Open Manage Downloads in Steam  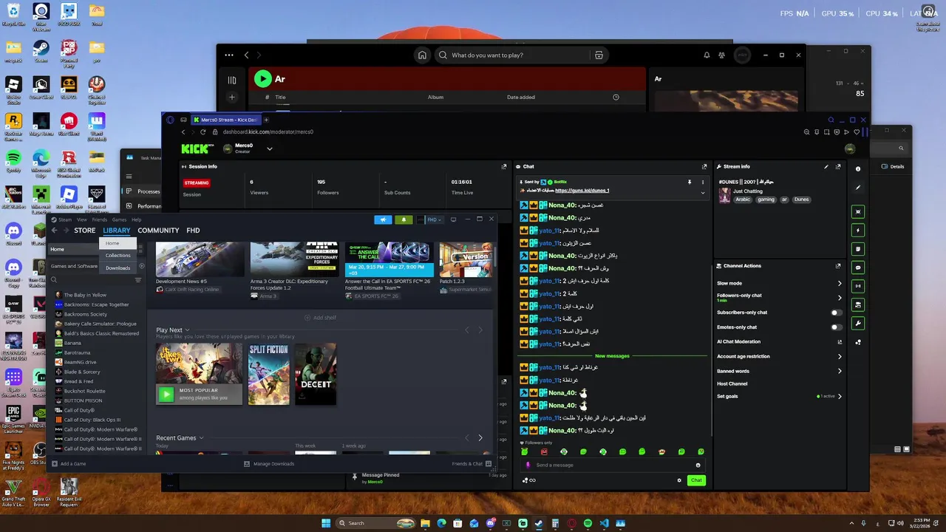[269, 464]
